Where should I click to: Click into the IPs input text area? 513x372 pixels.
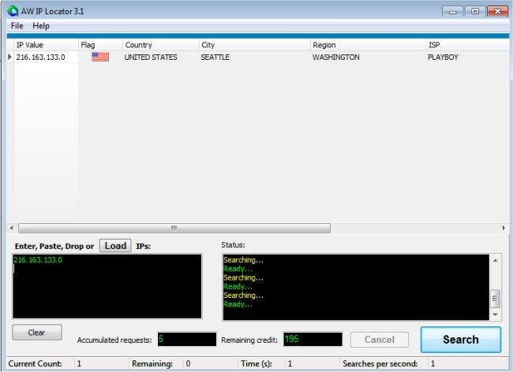tap(107, 286)
